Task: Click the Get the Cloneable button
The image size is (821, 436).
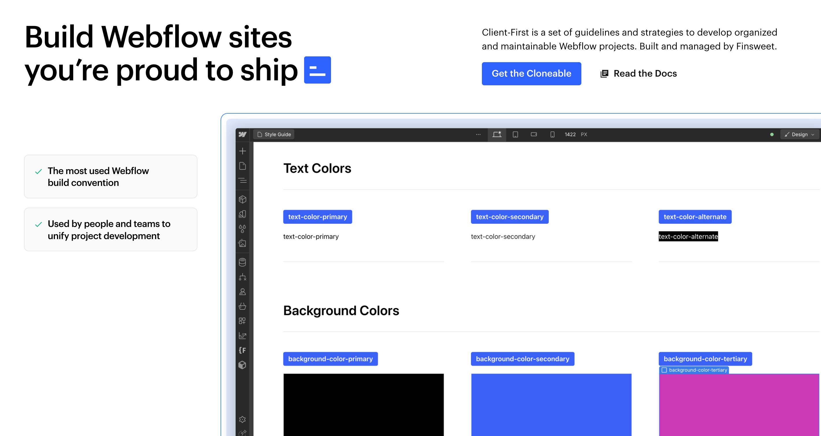Action: click(x=531, y=74)
